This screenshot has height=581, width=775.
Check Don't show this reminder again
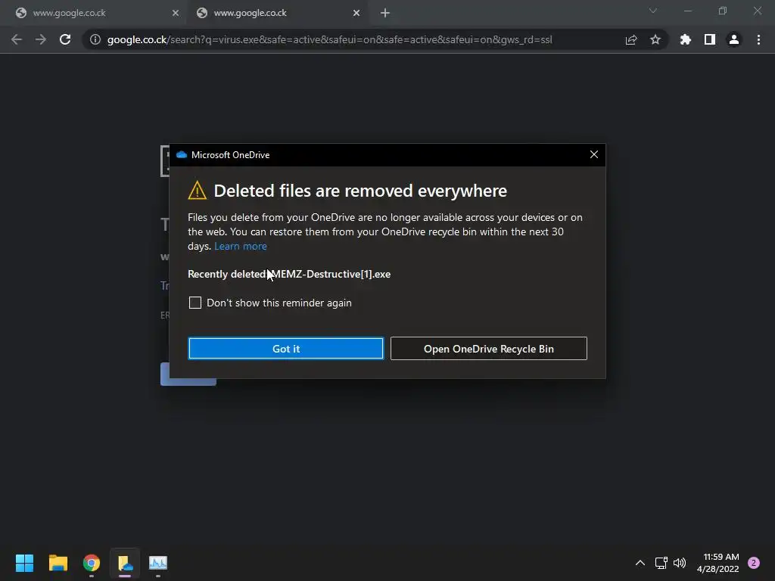[x=195, y=303]
